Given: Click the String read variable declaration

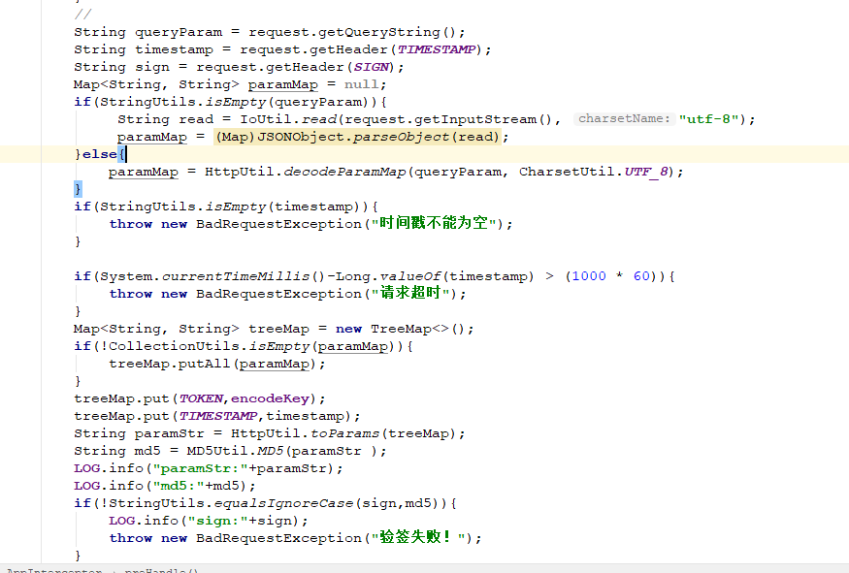Looking at the screenshot, I should [x=165, y=119].
